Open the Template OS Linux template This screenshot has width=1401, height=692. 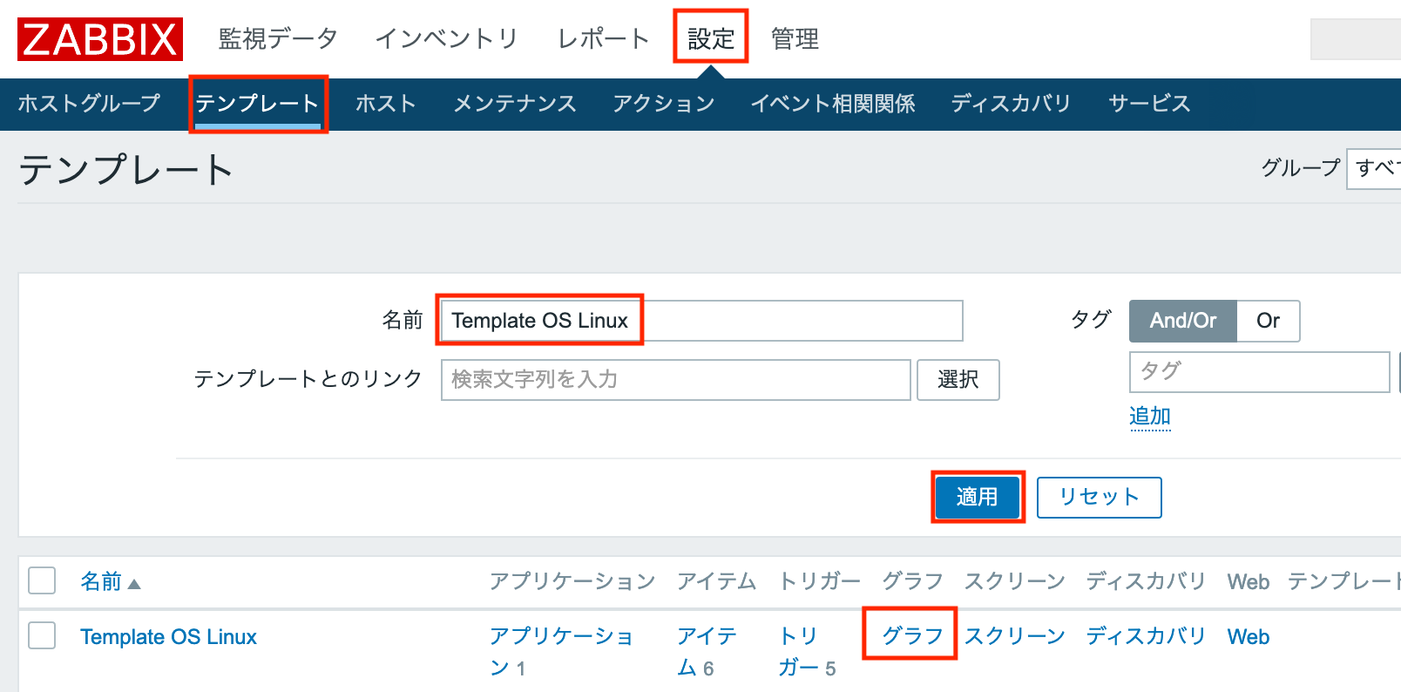(x=168, y=636)
